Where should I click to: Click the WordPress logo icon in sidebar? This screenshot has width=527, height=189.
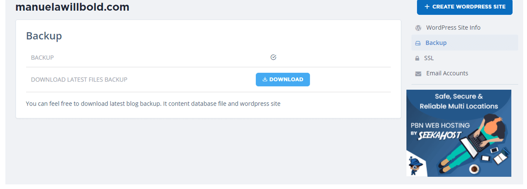pyautogui.click(x=418, y=28)
